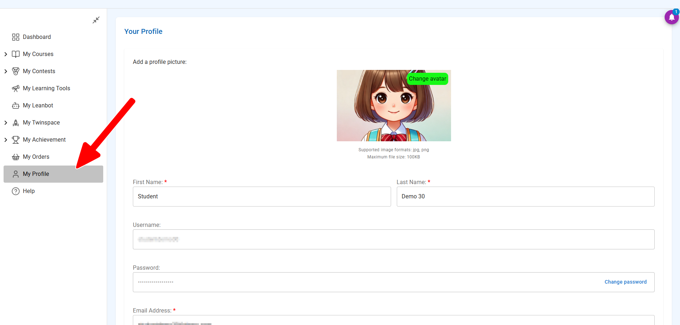Collapse the sidebar with the shrink icon
680x325 pixels.
point(96,20)
